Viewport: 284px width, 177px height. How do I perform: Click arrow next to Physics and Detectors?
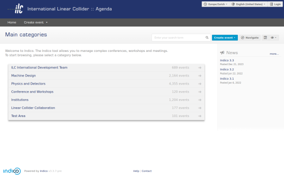(x=200, y=84)
